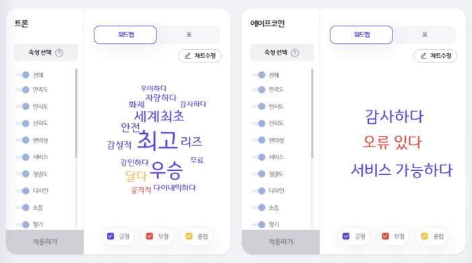The width and height of the screenshot is (472, 263).
Task: Toggle the 전체 switch in 트론 panel
Action: pos(22,75)
